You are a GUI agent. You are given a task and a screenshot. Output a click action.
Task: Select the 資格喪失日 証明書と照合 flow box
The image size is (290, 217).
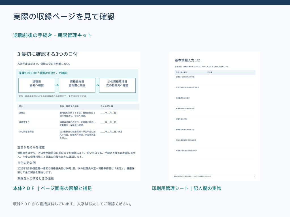click(77, 85)
